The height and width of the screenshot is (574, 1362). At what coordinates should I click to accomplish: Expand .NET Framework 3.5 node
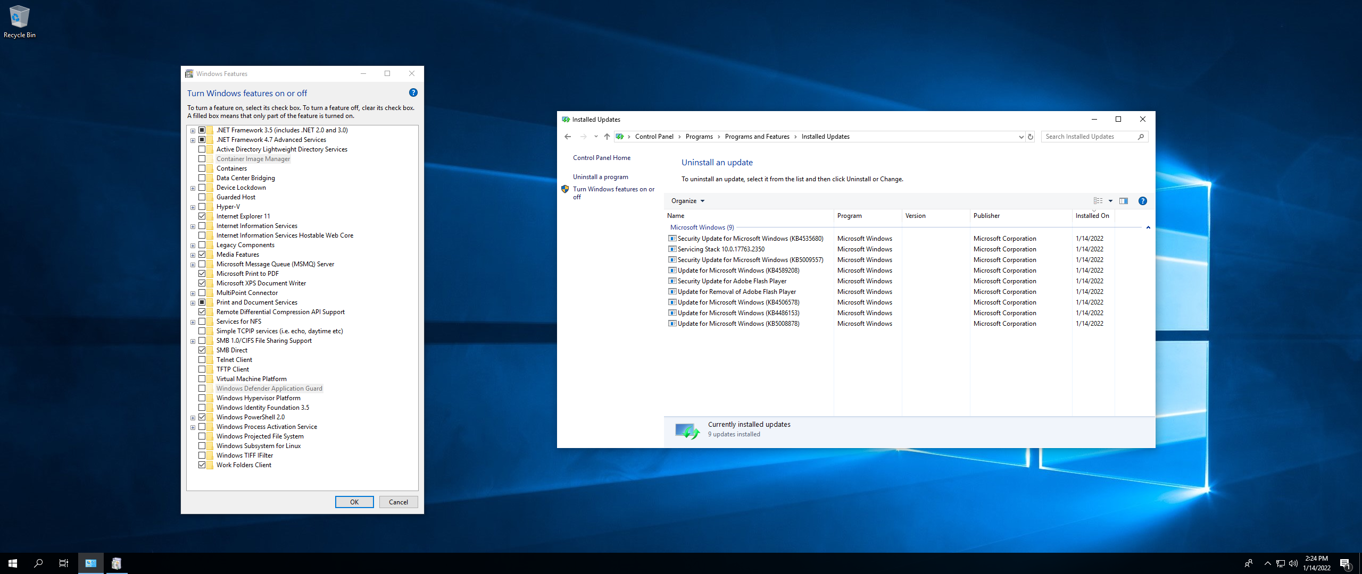coord(193,131)
